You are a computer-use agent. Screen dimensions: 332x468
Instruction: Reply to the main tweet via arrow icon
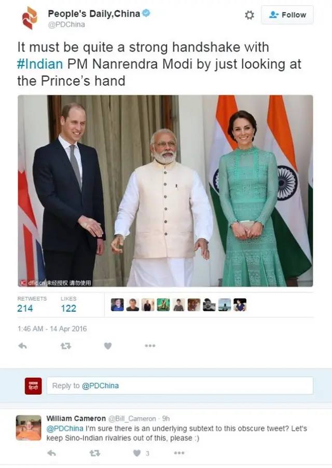tap(23, 346)
